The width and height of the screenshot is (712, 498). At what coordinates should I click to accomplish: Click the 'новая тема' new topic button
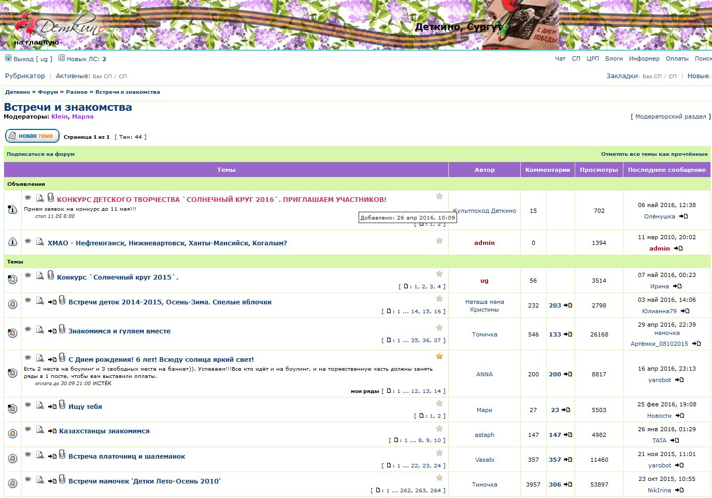coord(32,136)
